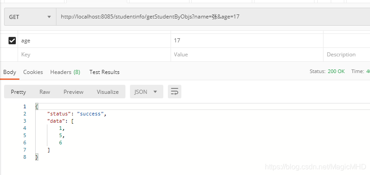Click the empty Key placeholder field
Screen dimensions: 370x175
(94, 55)
